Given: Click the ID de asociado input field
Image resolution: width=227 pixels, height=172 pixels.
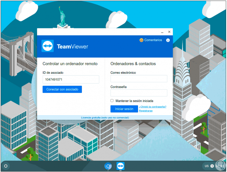Looking at the screenshot, I should pos(71,79).
